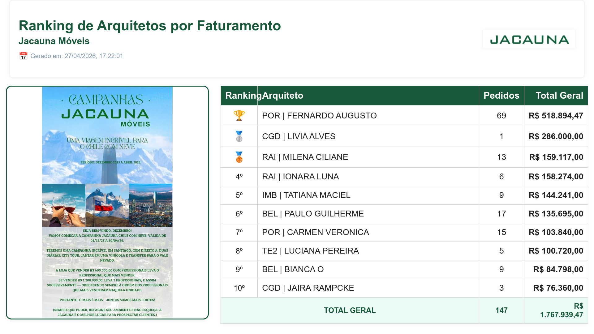The height and width of the screenshot is (334, 594).
Task: Click the bronze medal third-place icon
Action: click(x=239, y=157)
